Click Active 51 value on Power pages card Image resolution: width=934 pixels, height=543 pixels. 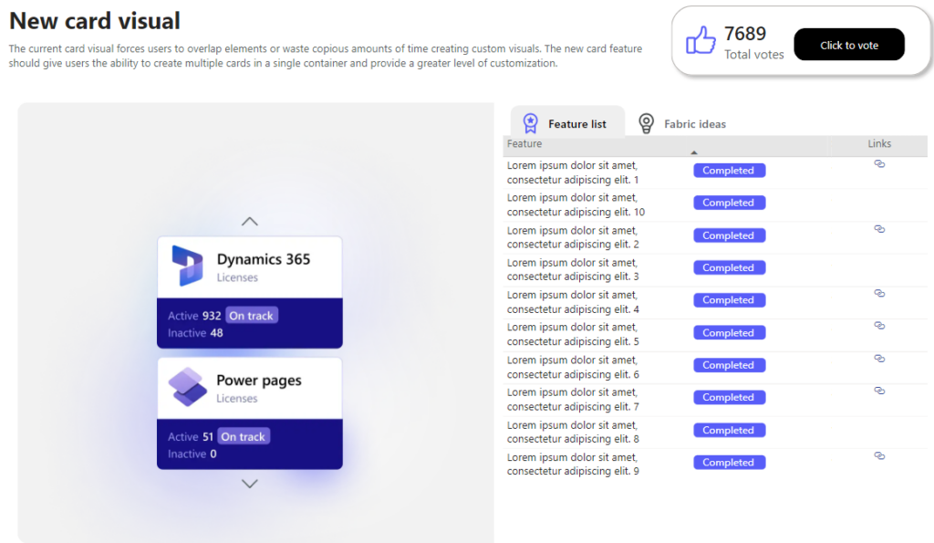207,437
